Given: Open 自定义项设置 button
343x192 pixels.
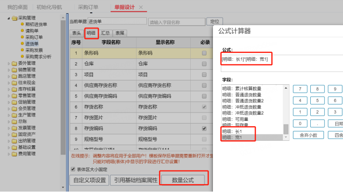Looking at the screenshot, I should 89,180.
